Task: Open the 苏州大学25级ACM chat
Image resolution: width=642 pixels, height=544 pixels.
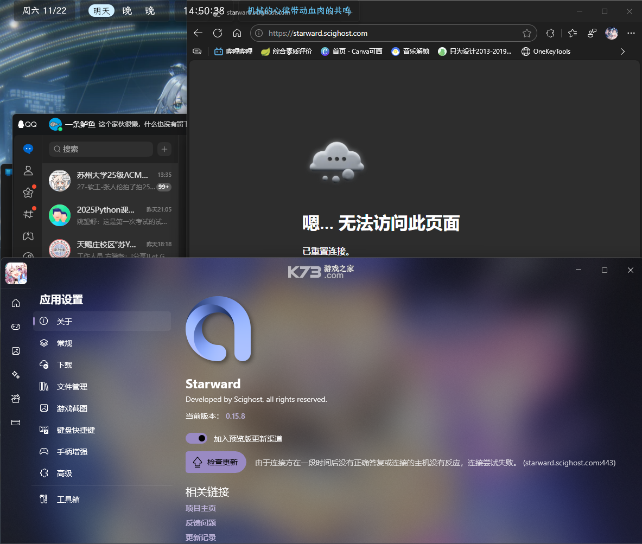Action: point(110,181)
